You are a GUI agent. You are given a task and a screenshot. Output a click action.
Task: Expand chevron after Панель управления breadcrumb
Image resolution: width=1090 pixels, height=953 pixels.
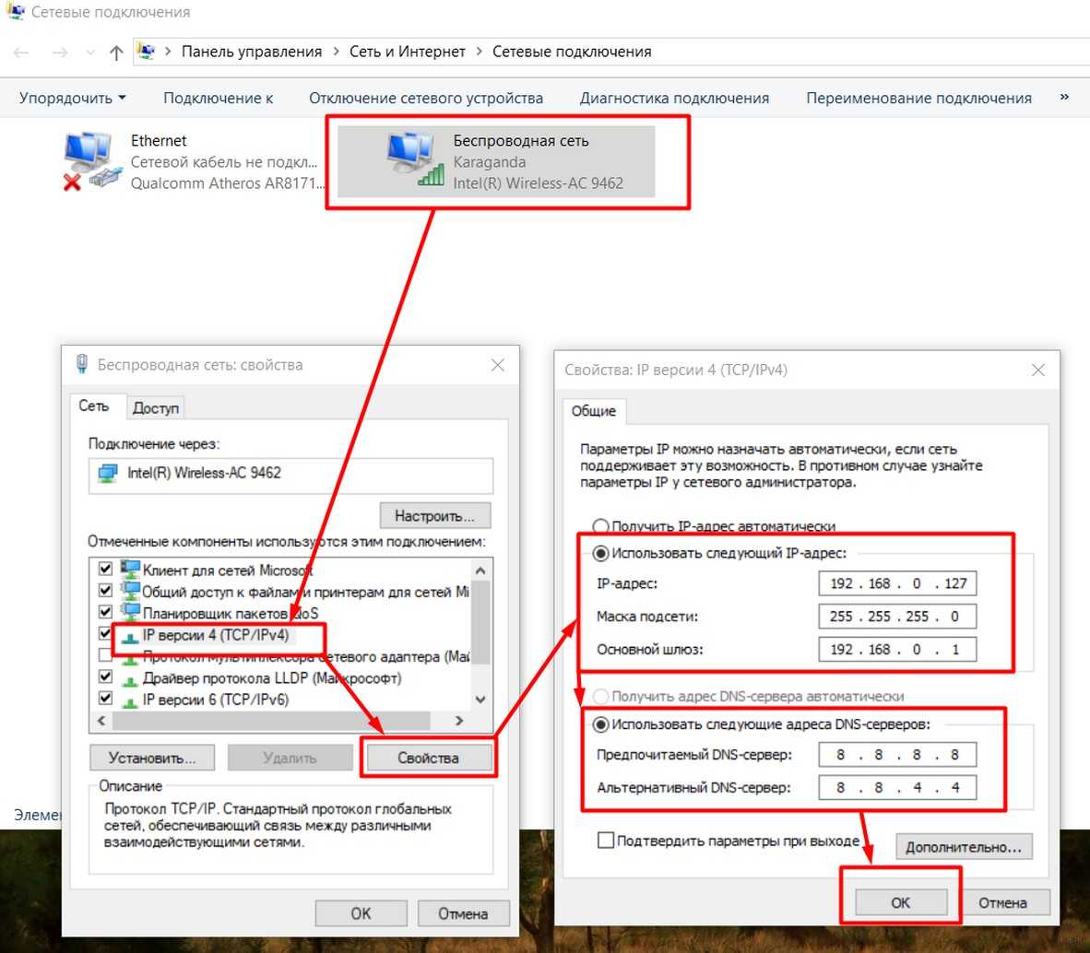point(336,52)
